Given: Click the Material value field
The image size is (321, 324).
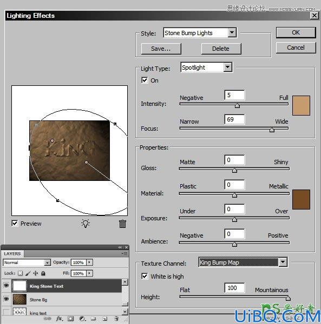Looking at the screenshot, I should pyautogui.click(x=234, y=184).
